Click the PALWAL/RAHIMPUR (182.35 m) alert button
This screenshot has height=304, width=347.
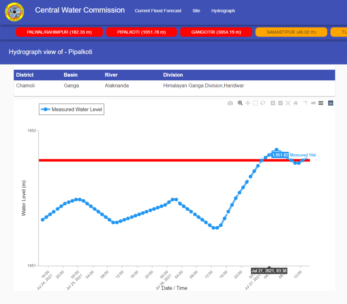[x=59, y=32]
